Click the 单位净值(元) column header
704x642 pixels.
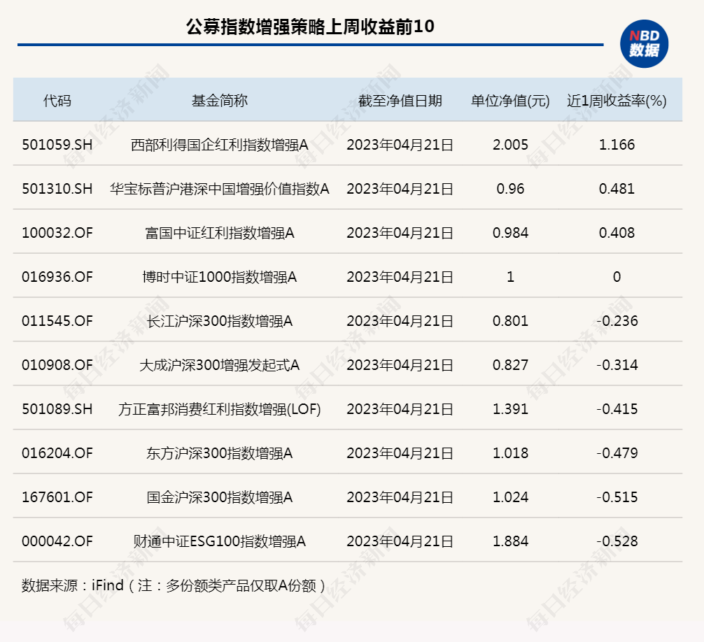tap(510, 101)
